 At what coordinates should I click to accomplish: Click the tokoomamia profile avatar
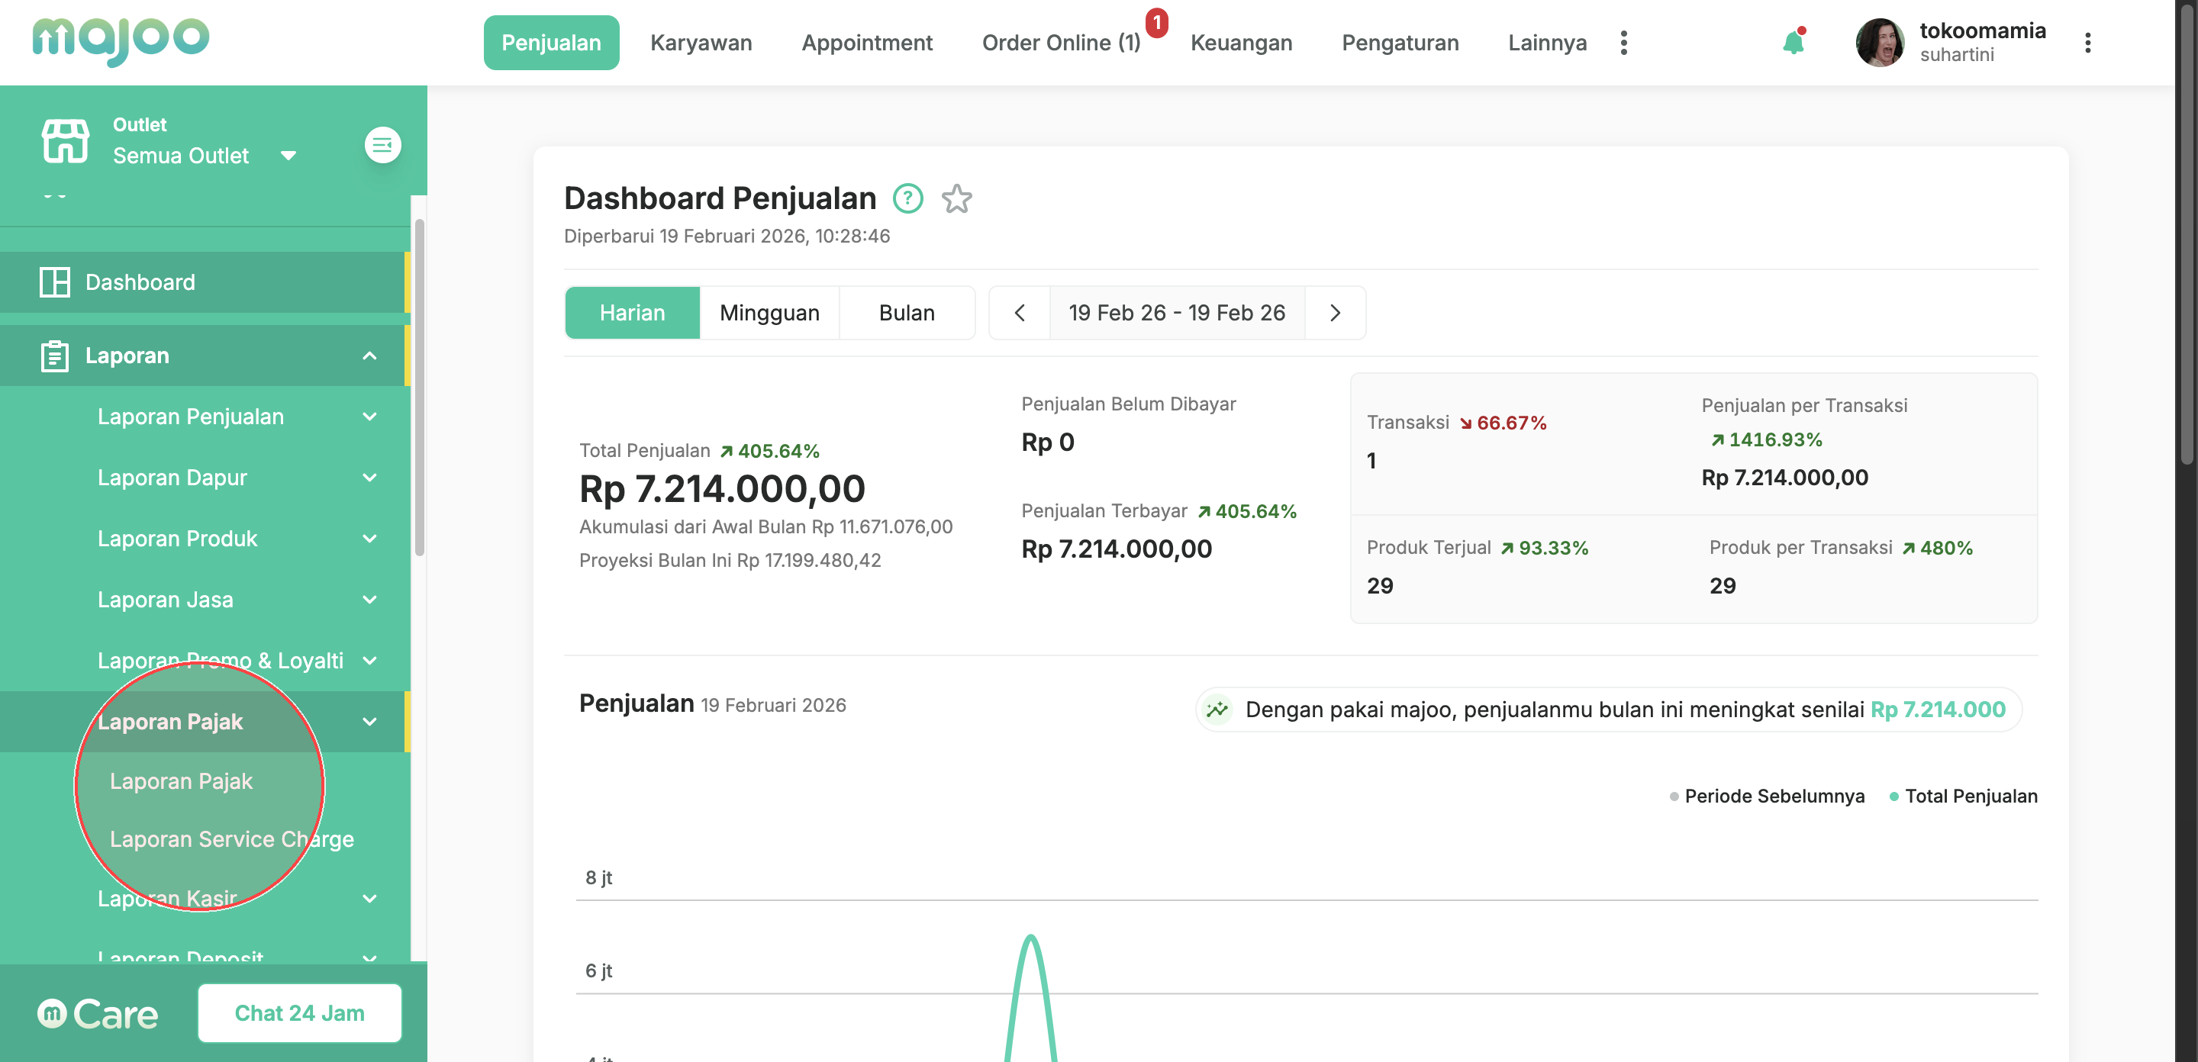point(1879,43)
